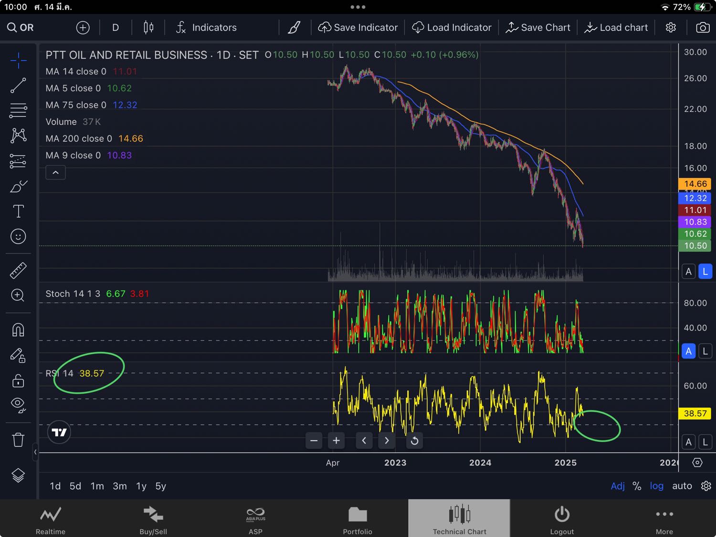Search symbol OR in the search box

pyautogui.click(x=21, y=28)
